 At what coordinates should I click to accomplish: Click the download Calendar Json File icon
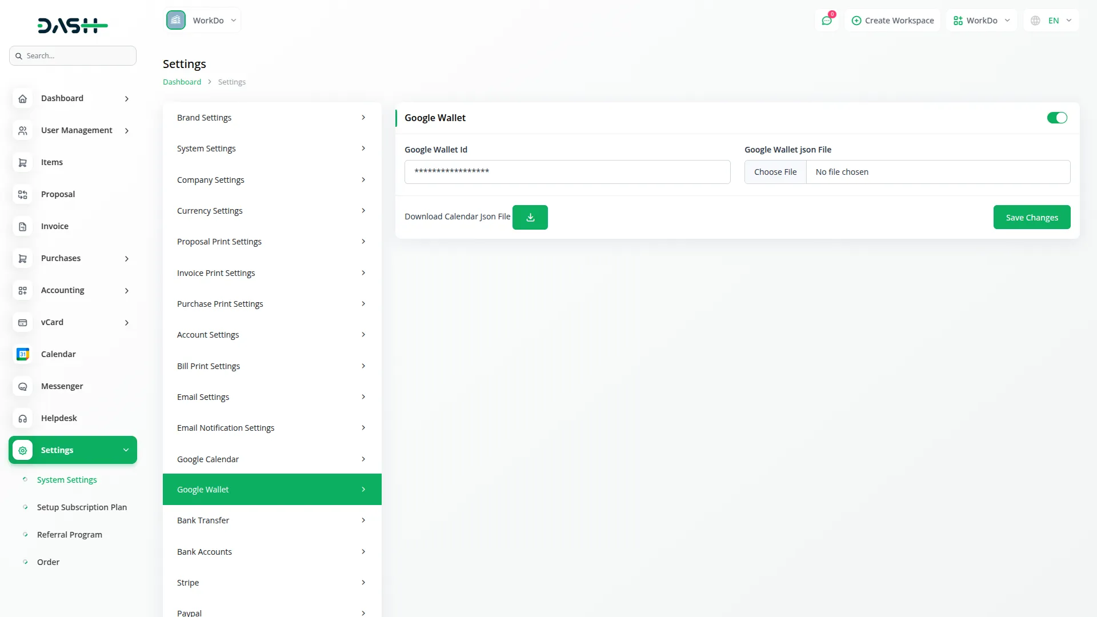[x=530, y=217]
